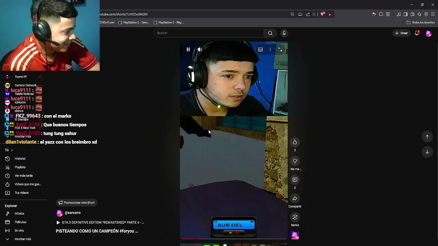Click the install/cast screen icon in address bar
438x246 pixels.
click(300, 14)
